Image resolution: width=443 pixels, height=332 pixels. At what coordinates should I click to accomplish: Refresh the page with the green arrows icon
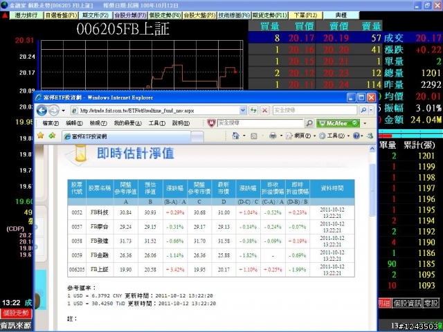pos(253,110)
